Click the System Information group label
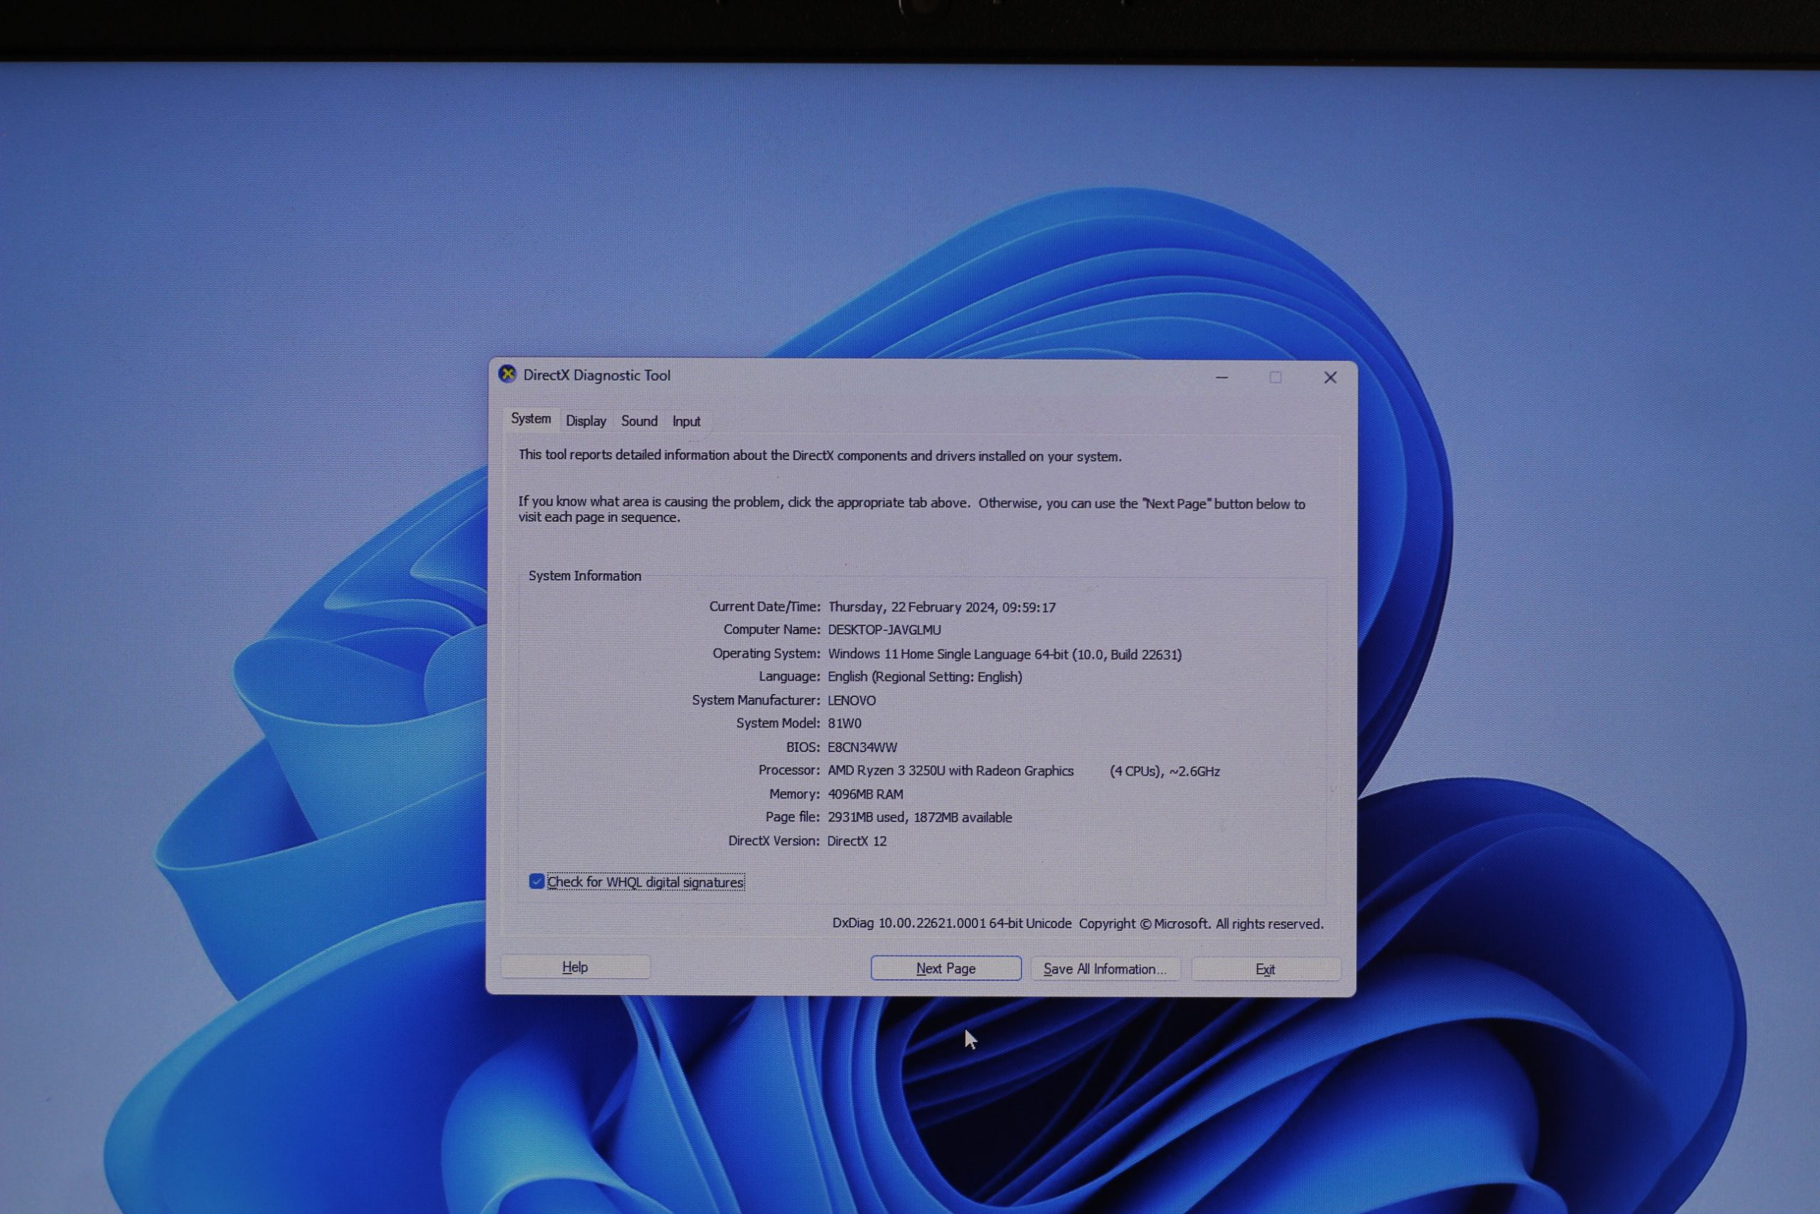Viewport: 1820px width, 1214px height. (x=584, y=576)
